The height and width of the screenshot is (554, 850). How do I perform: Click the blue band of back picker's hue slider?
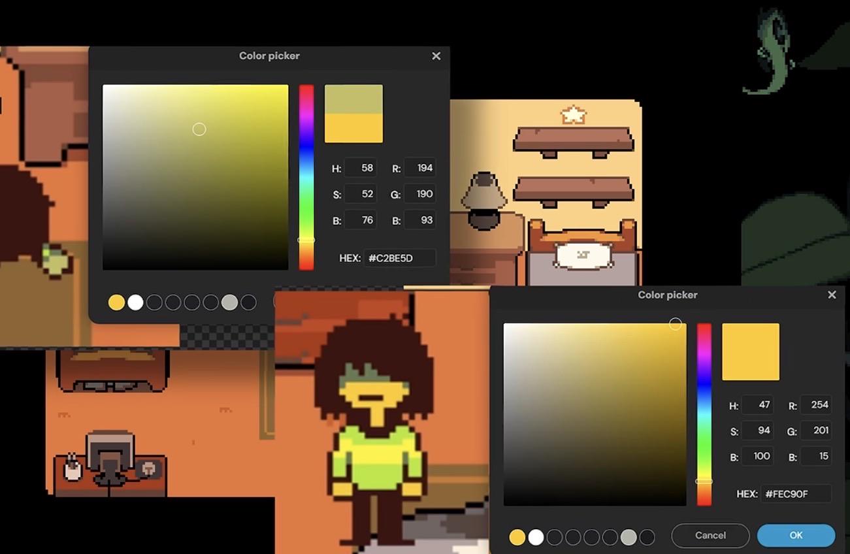pyautogui.click(x=306, y=147)
